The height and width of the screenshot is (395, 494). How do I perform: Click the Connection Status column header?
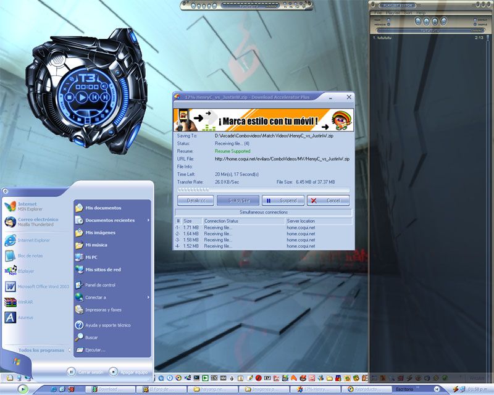click(x=243, y=221)
